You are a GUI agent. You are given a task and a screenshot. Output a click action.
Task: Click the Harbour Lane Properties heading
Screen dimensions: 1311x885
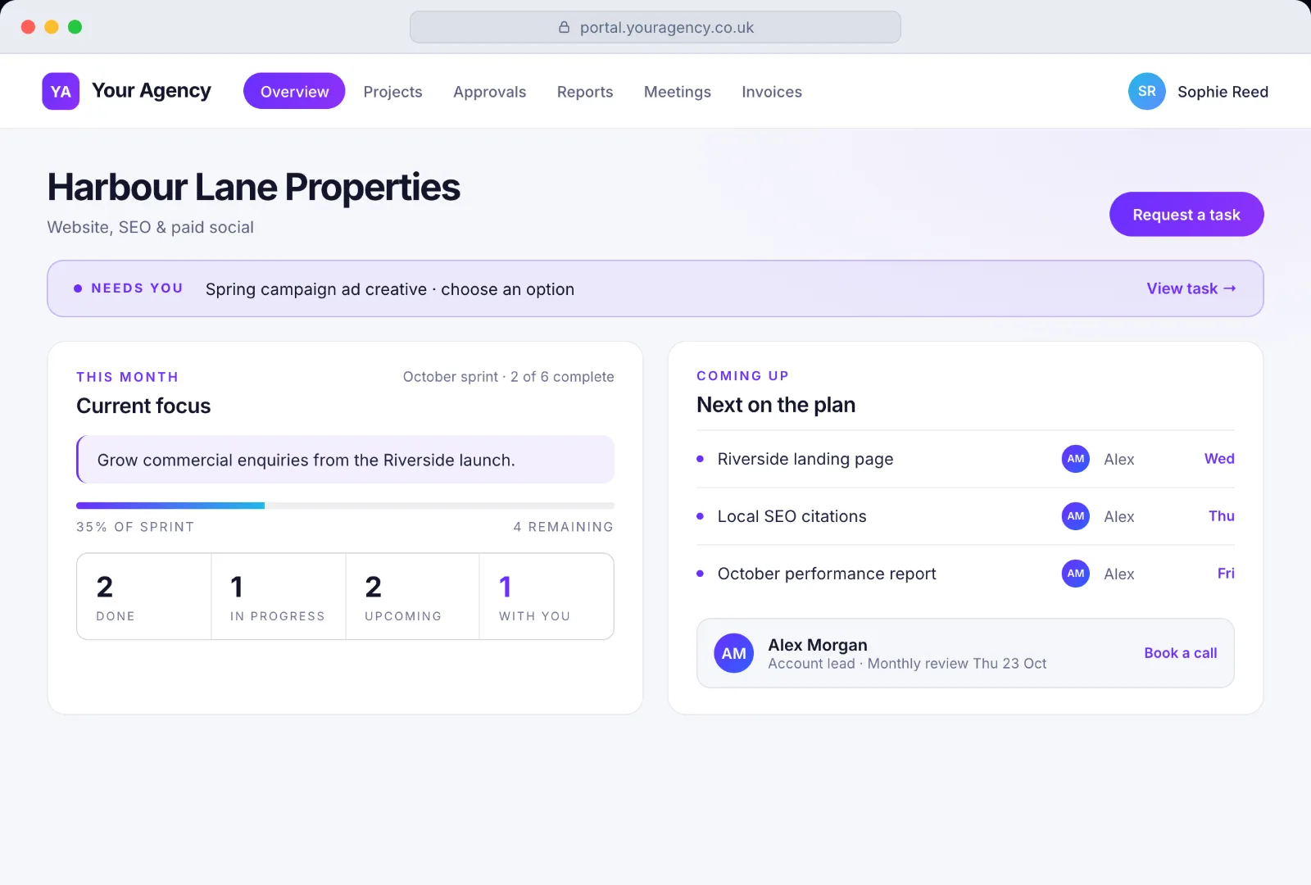254,188
